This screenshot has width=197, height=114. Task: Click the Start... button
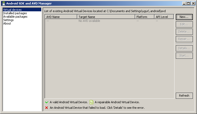(x=184, y=56)
